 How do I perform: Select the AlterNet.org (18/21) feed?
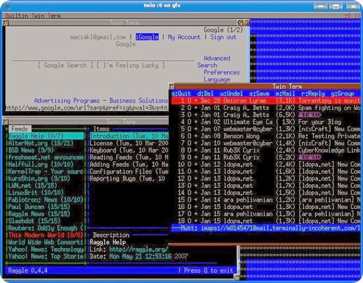[x=46, y=143]
